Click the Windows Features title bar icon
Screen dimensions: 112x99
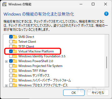pyautogui.click(x=5, y=4)
